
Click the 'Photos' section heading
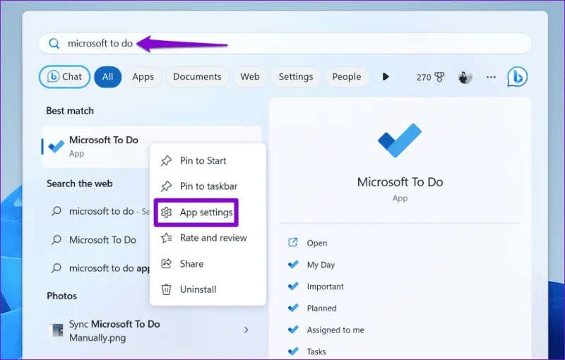point(61,296)
